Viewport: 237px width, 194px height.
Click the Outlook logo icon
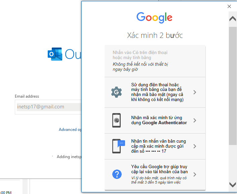coord(55,54)
